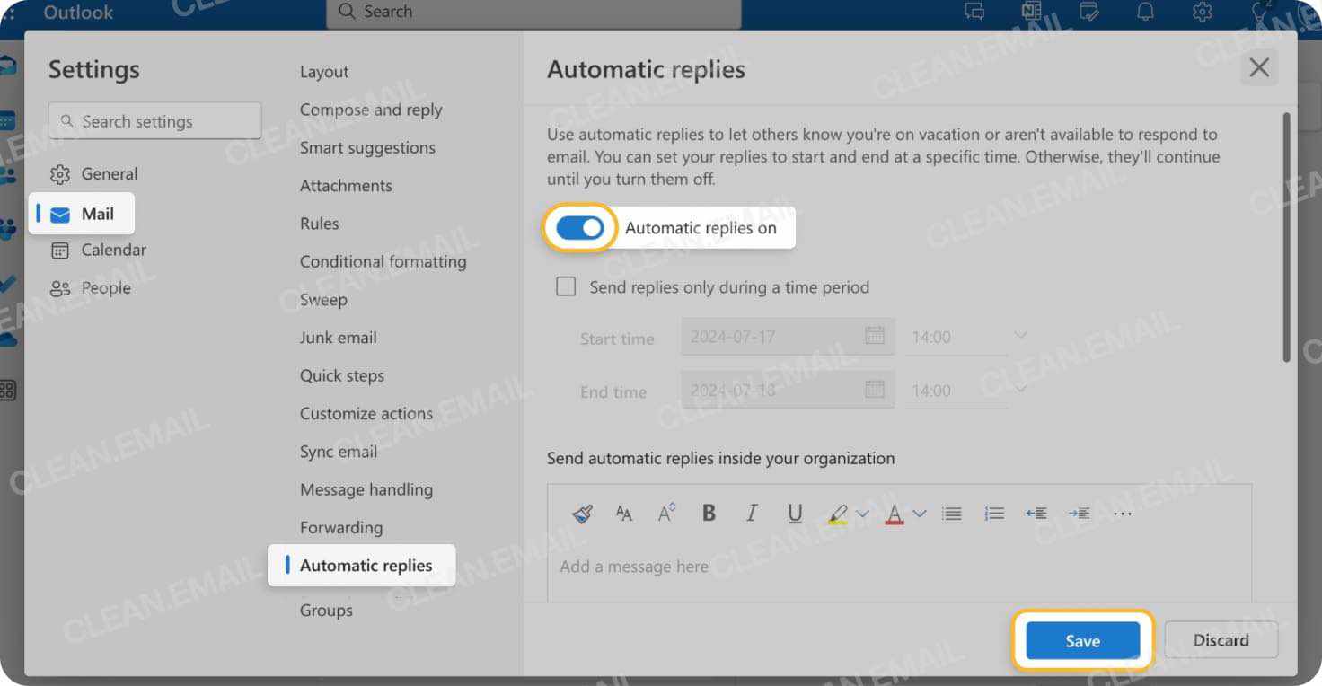Open the Forwarding settings page
1322x686 pixels.
pos(341,528)
